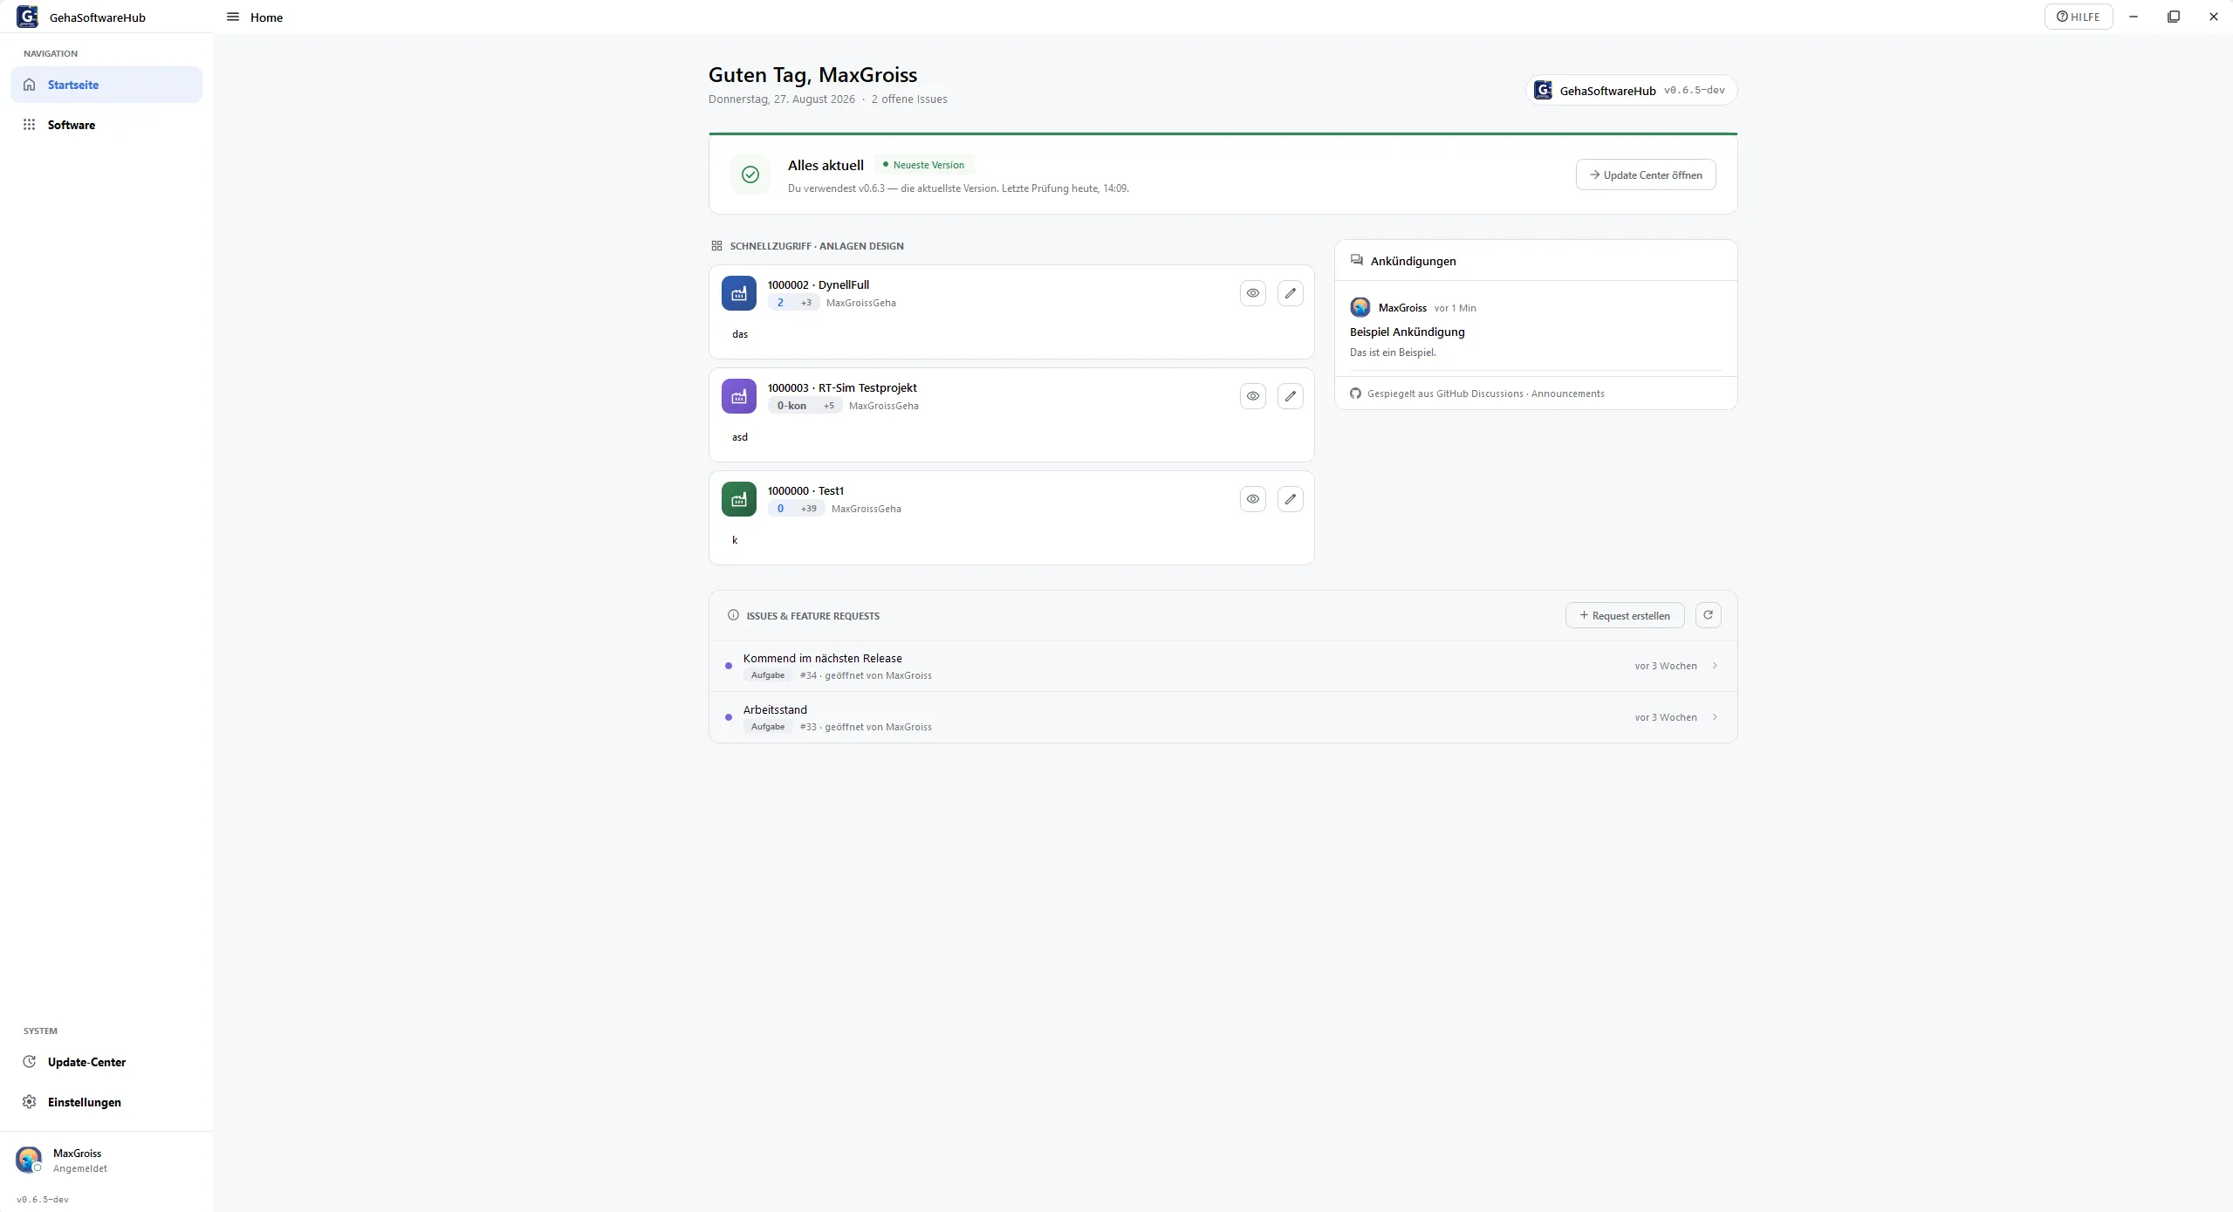The height and width of the screenshot is (1212, 2233).
Task: Click the Aufgabe tag on issue #34
Action: (768, 675)
